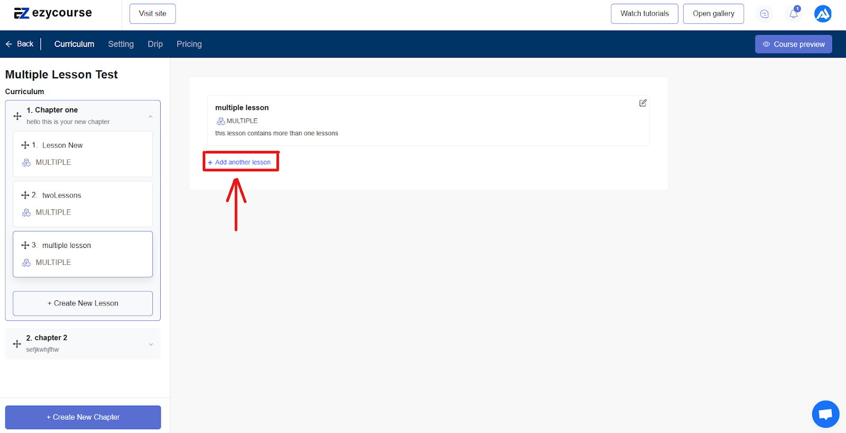The width and height of the screenshot is (846, 433).
Task: Click drag handle icon for Chapter one
Action: [x=17, y=116]
